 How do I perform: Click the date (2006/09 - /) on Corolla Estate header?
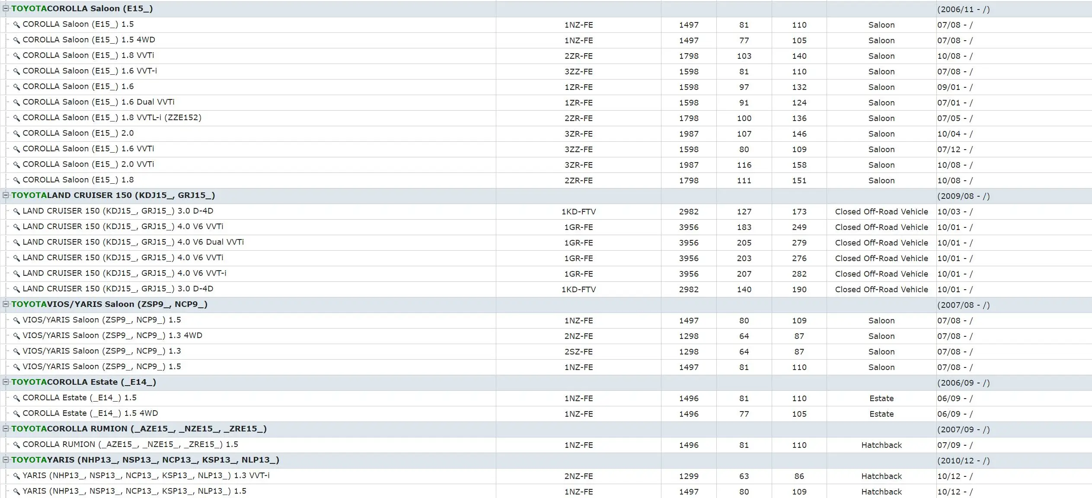(x=964, y=383)
